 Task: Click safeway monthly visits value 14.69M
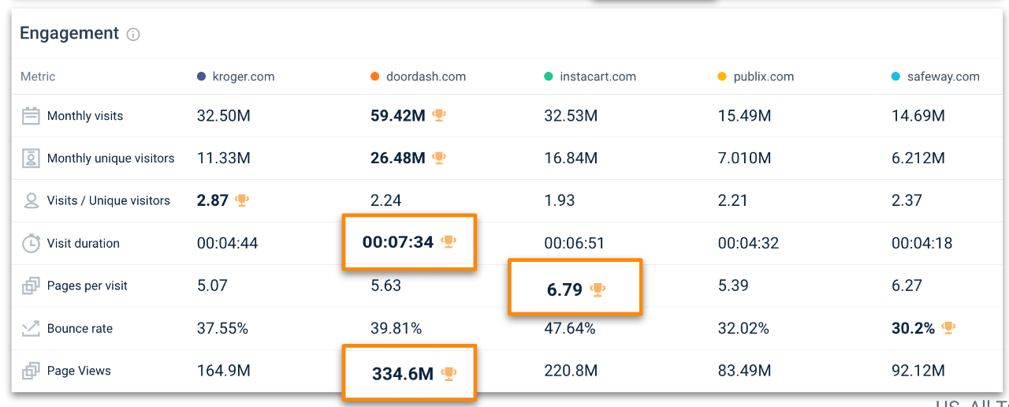point(918,116)
